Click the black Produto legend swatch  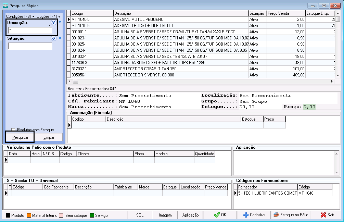[x=8, y=215]
